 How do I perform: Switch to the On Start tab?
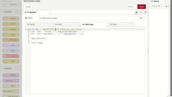point(66,25)
